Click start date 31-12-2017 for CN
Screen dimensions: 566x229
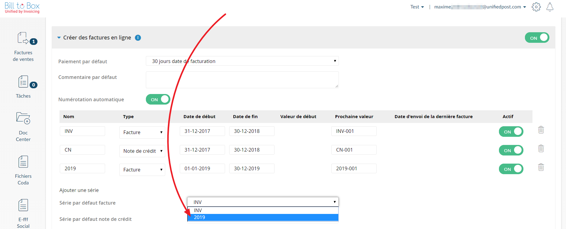(202, 150)
